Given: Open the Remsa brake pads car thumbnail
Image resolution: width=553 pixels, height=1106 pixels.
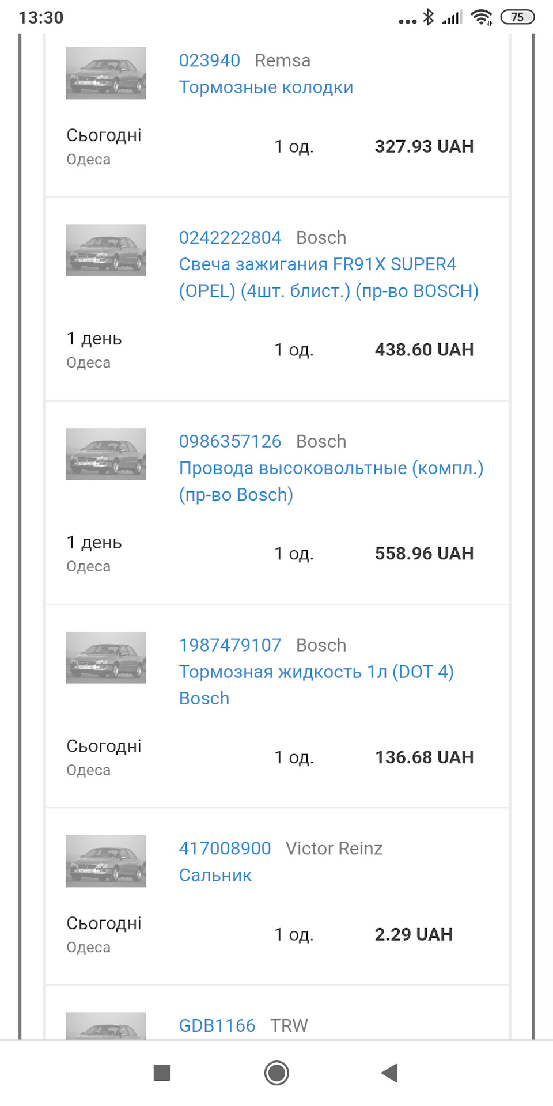Looking at the screenshot, I should pos(106,73).
